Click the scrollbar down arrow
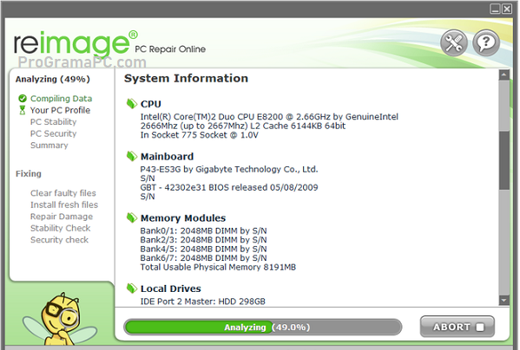This screenshot has height=350, width=520. tap(504, 301)
